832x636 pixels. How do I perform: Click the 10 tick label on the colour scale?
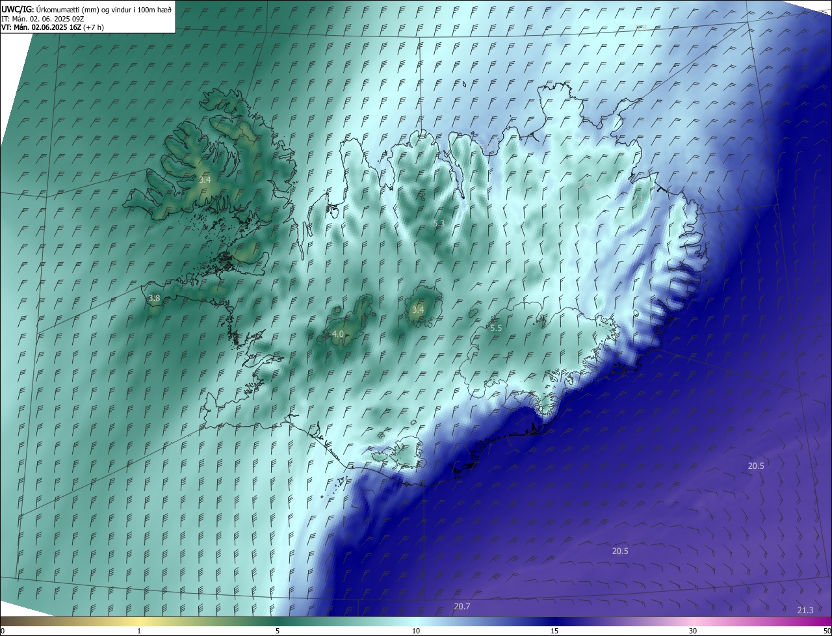pyautogui.click(x=416, y=631)
